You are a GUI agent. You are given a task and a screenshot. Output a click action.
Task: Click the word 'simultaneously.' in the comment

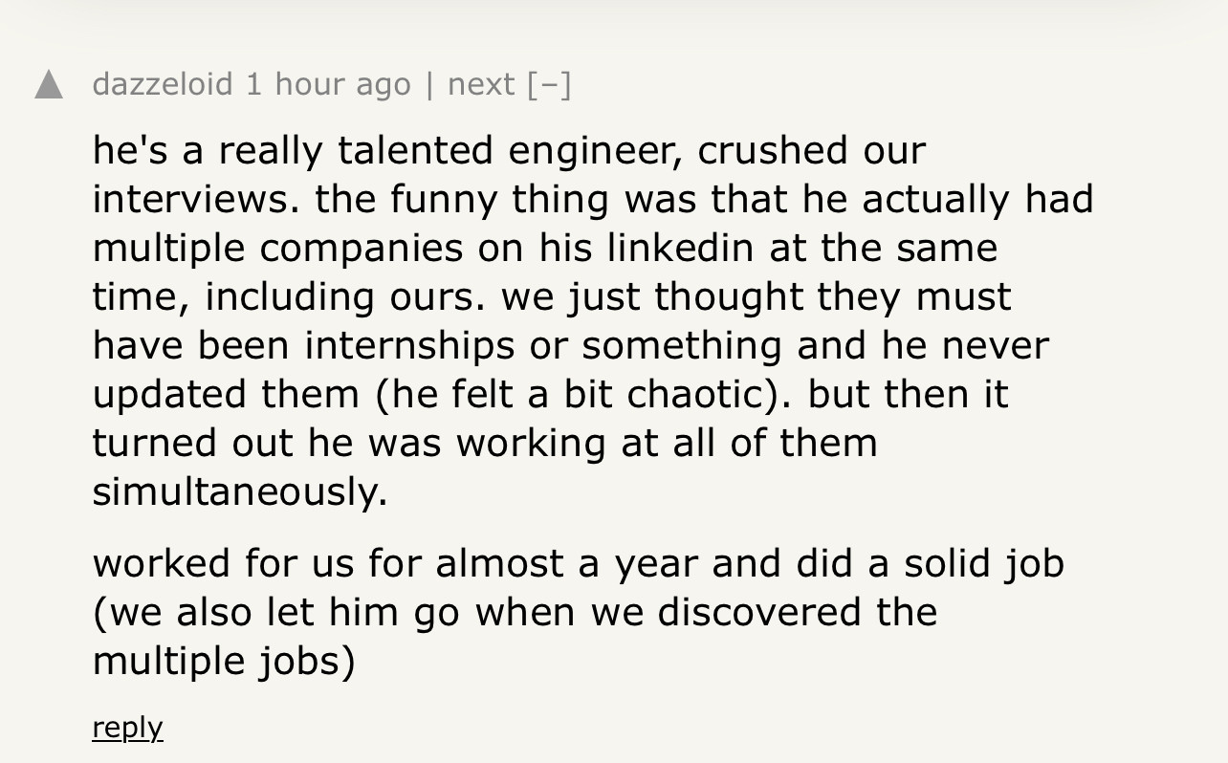240,491
